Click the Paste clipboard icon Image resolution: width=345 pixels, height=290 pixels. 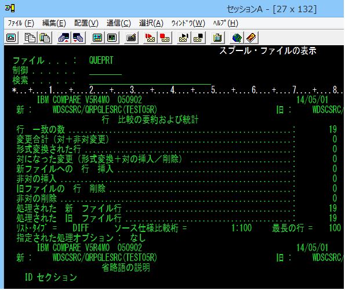[x=45, y=38]
